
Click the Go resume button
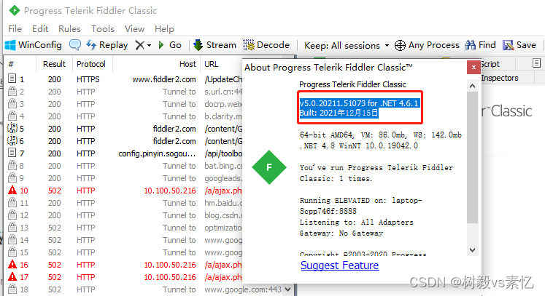170,45
